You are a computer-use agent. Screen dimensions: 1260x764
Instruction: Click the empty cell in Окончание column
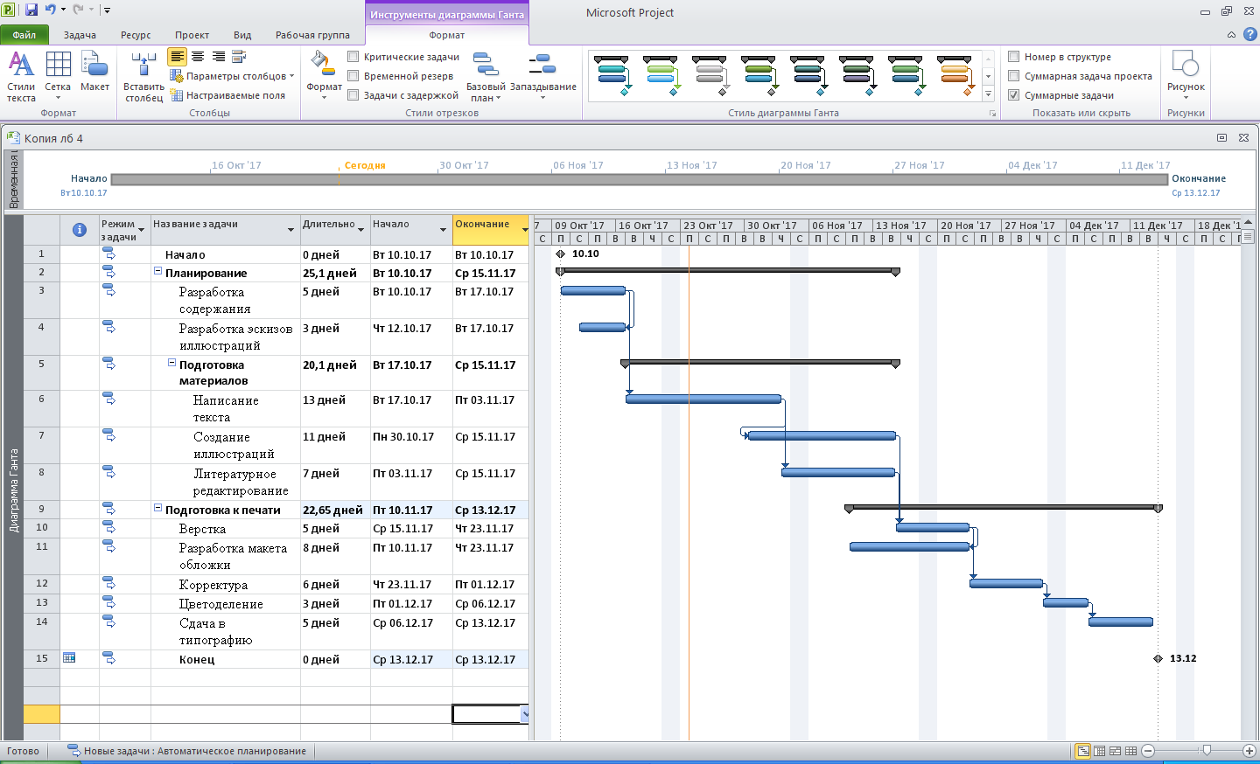click(x=490, y=714)
